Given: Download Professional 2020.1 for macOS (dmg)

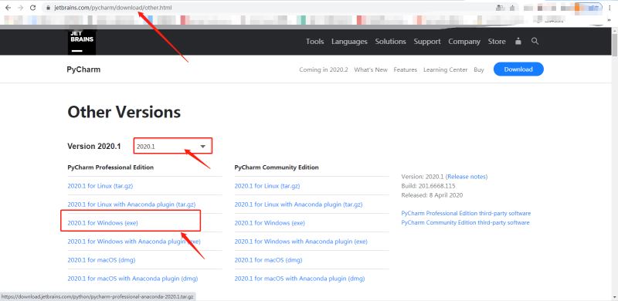Looking at the screenshot, I should [x=101, y=260].
